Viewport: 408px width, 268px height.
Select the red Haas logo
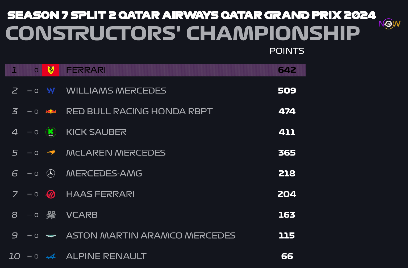click(x=51, y=194)
